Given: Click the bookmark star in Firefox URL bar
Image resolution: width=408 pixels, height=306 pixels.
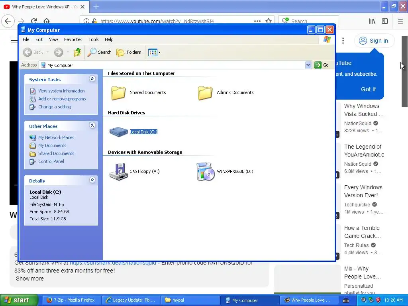Looking at the screenshot, I should (x=269, y=21).
